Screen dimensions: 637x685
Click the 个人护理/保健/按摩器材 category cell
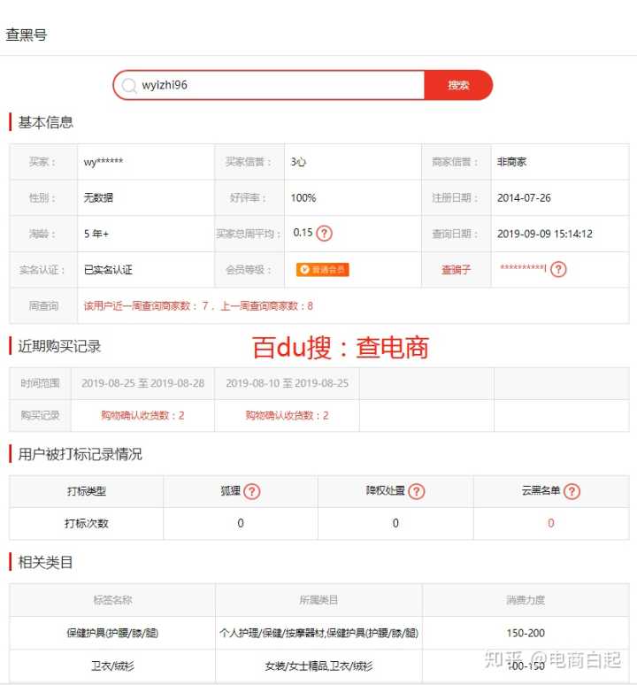tap(318, 633)
